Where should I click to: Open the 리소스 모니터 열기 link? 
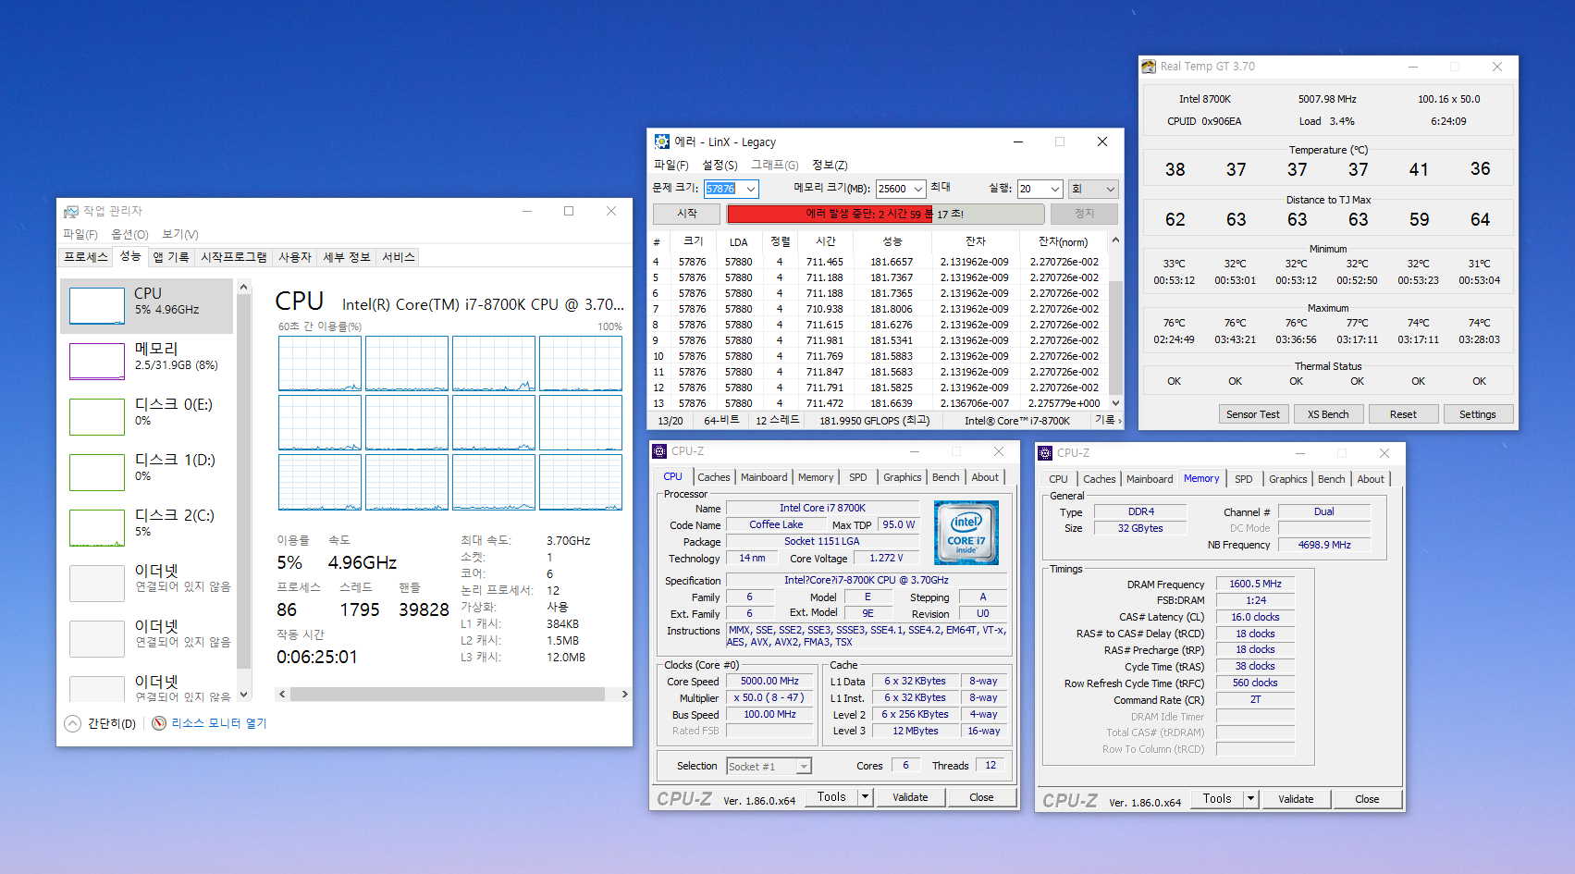219,723
